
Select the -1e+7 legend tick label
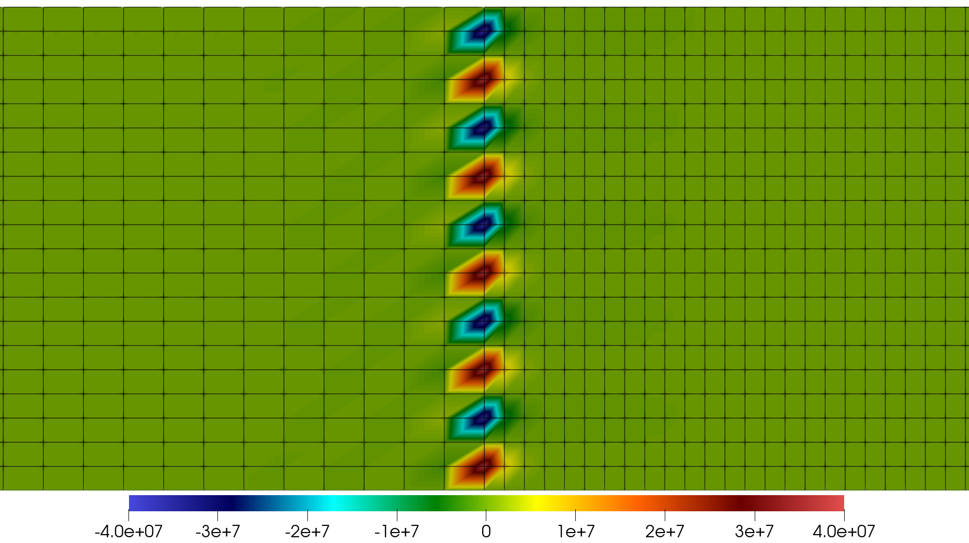(396, 531)
